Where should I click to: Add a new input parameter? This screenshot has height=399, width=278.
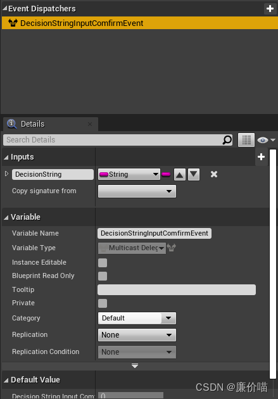click(261, 157)
